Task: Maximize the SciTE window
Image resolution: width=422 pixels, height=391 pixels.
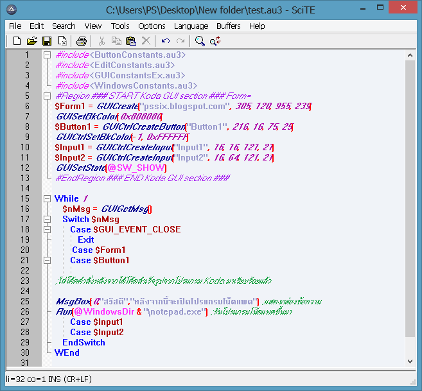Action: pyautogui.click(x=380, y=8)
